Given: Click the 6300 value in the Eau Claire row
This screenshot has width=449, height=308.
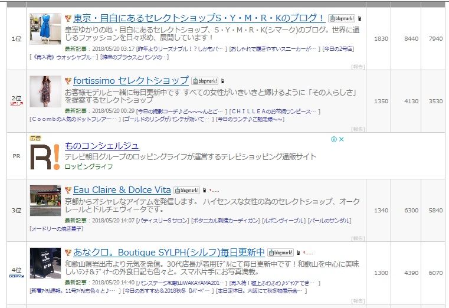Looking at the screenshot, I should 411,211.
